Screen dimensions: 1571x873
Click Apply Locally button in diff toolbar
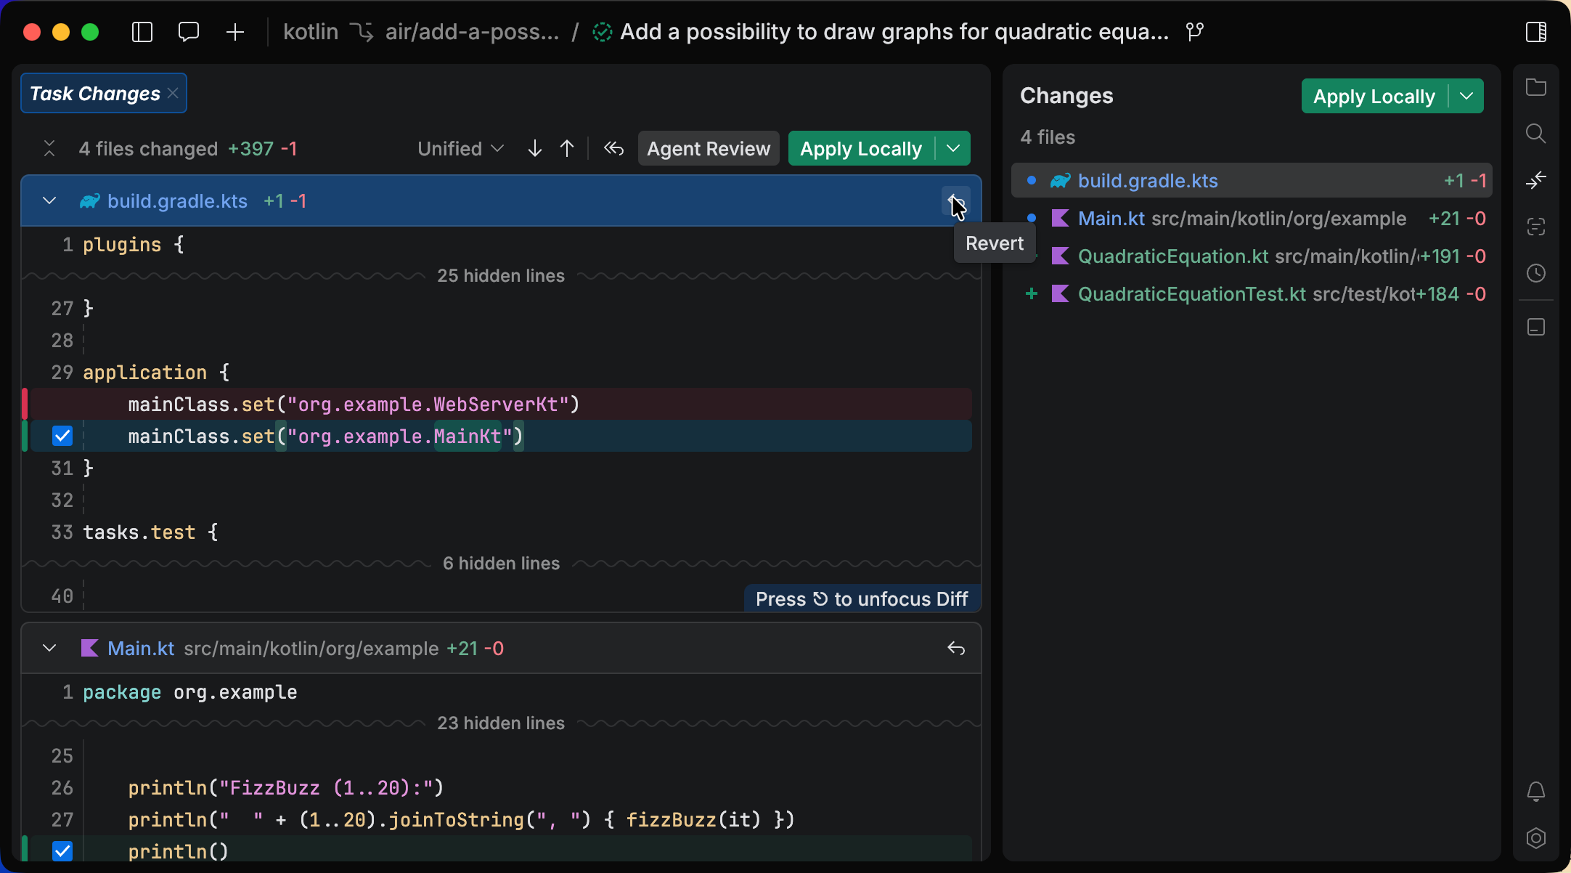860,149
